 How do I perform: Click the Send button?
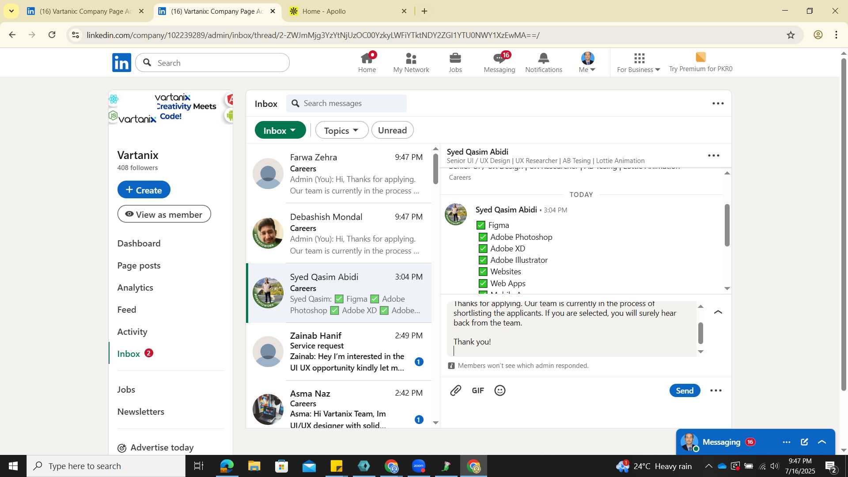pyautogui.click(x=685, y=390)
